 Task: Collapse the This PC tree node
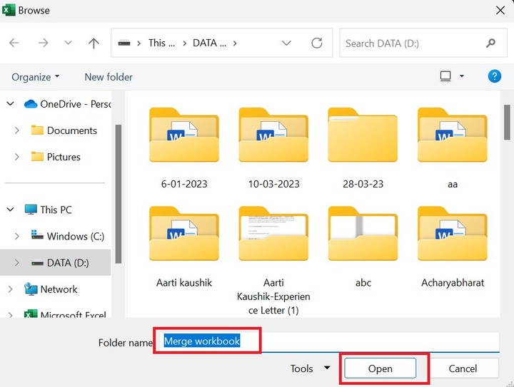[10, 210]
